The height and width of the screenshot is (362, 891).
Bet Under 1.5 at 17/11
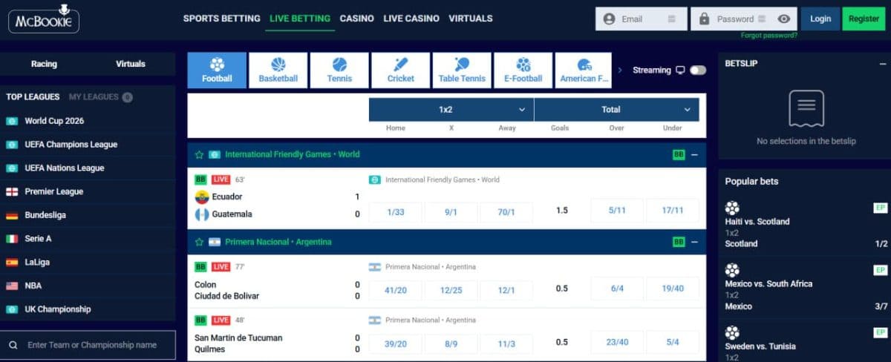[x=673, y=211]
